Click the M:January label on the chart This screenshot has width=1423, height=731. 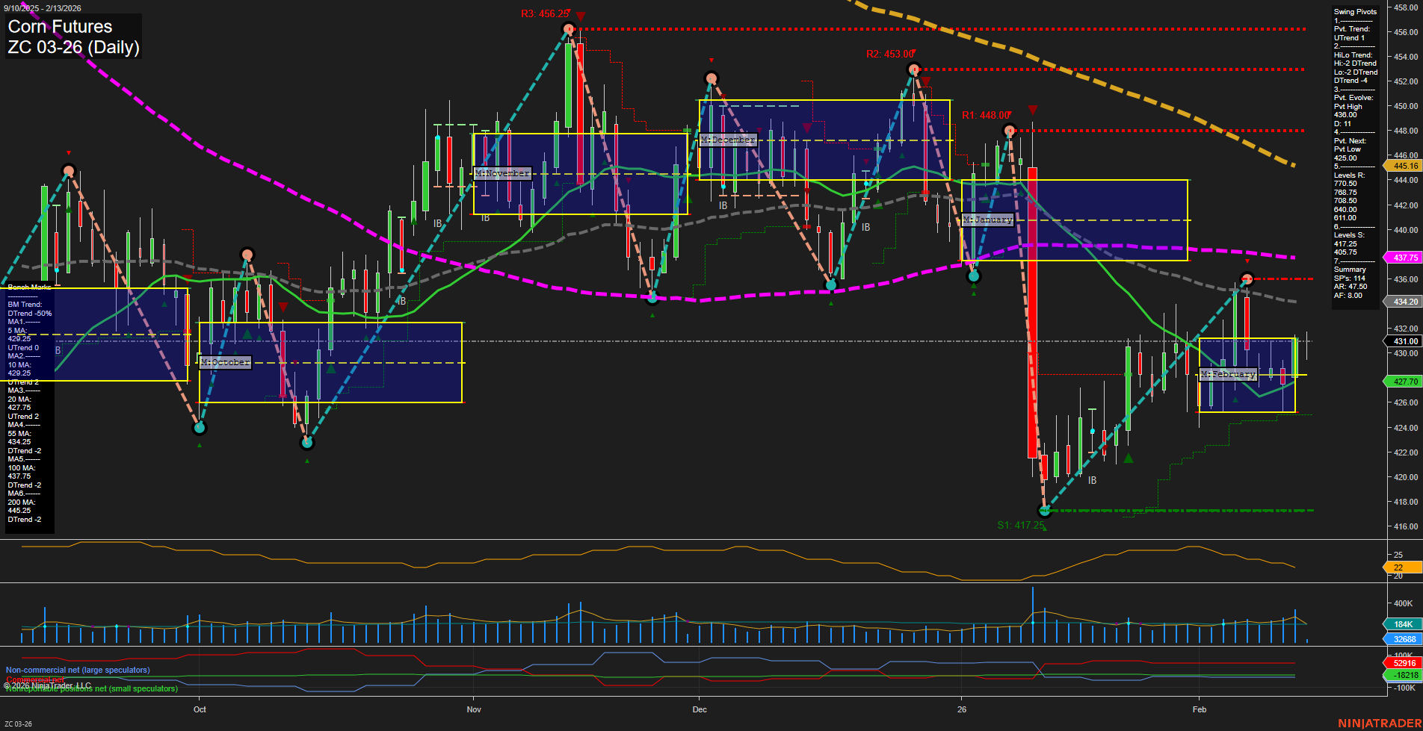pyautogui.click(x=988, y=220)
